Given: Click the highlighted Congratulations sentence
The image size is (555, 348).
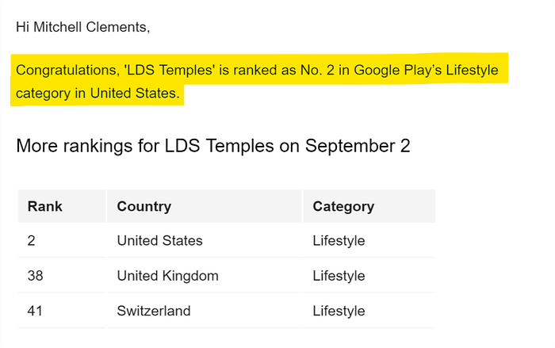Looking at the screenshot, I should pos(257,82).
